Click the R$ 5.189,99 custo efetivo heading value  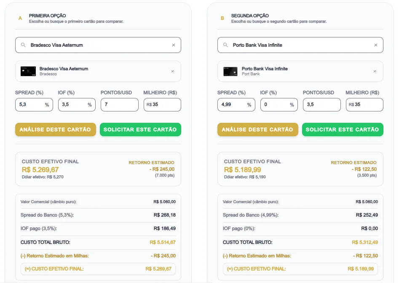[243, 170]
